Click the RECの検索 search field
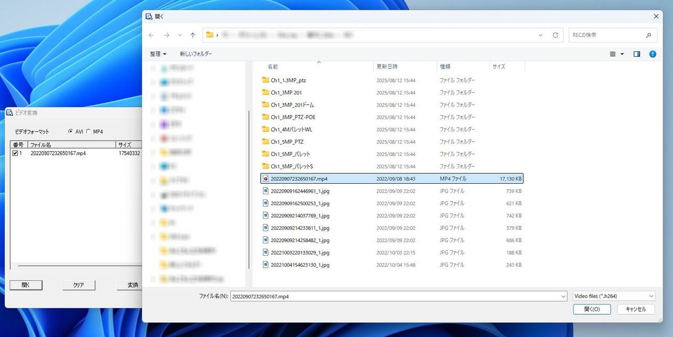Screen dimensions: 673x337 [606, 35]
